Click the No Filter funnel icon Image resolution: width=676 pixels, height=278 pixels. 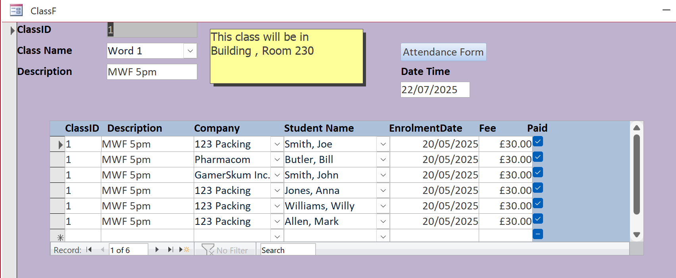208,249
